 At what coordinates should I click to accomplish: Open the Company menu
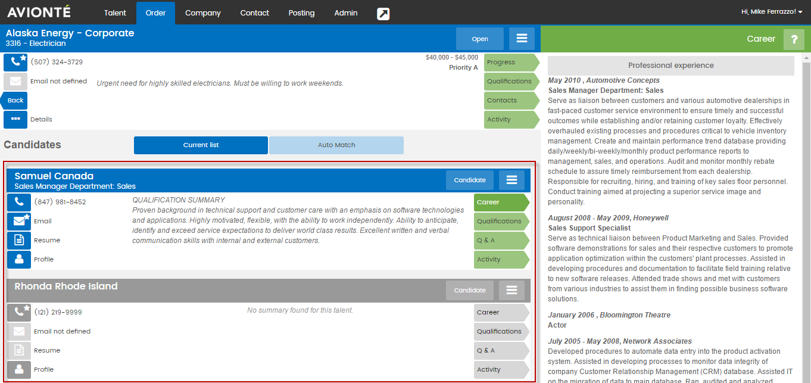coord(203,13)
